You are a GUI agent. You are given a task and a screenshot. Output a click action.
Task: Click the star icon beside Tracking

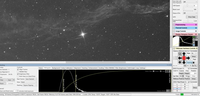click(x=193, y=62)
